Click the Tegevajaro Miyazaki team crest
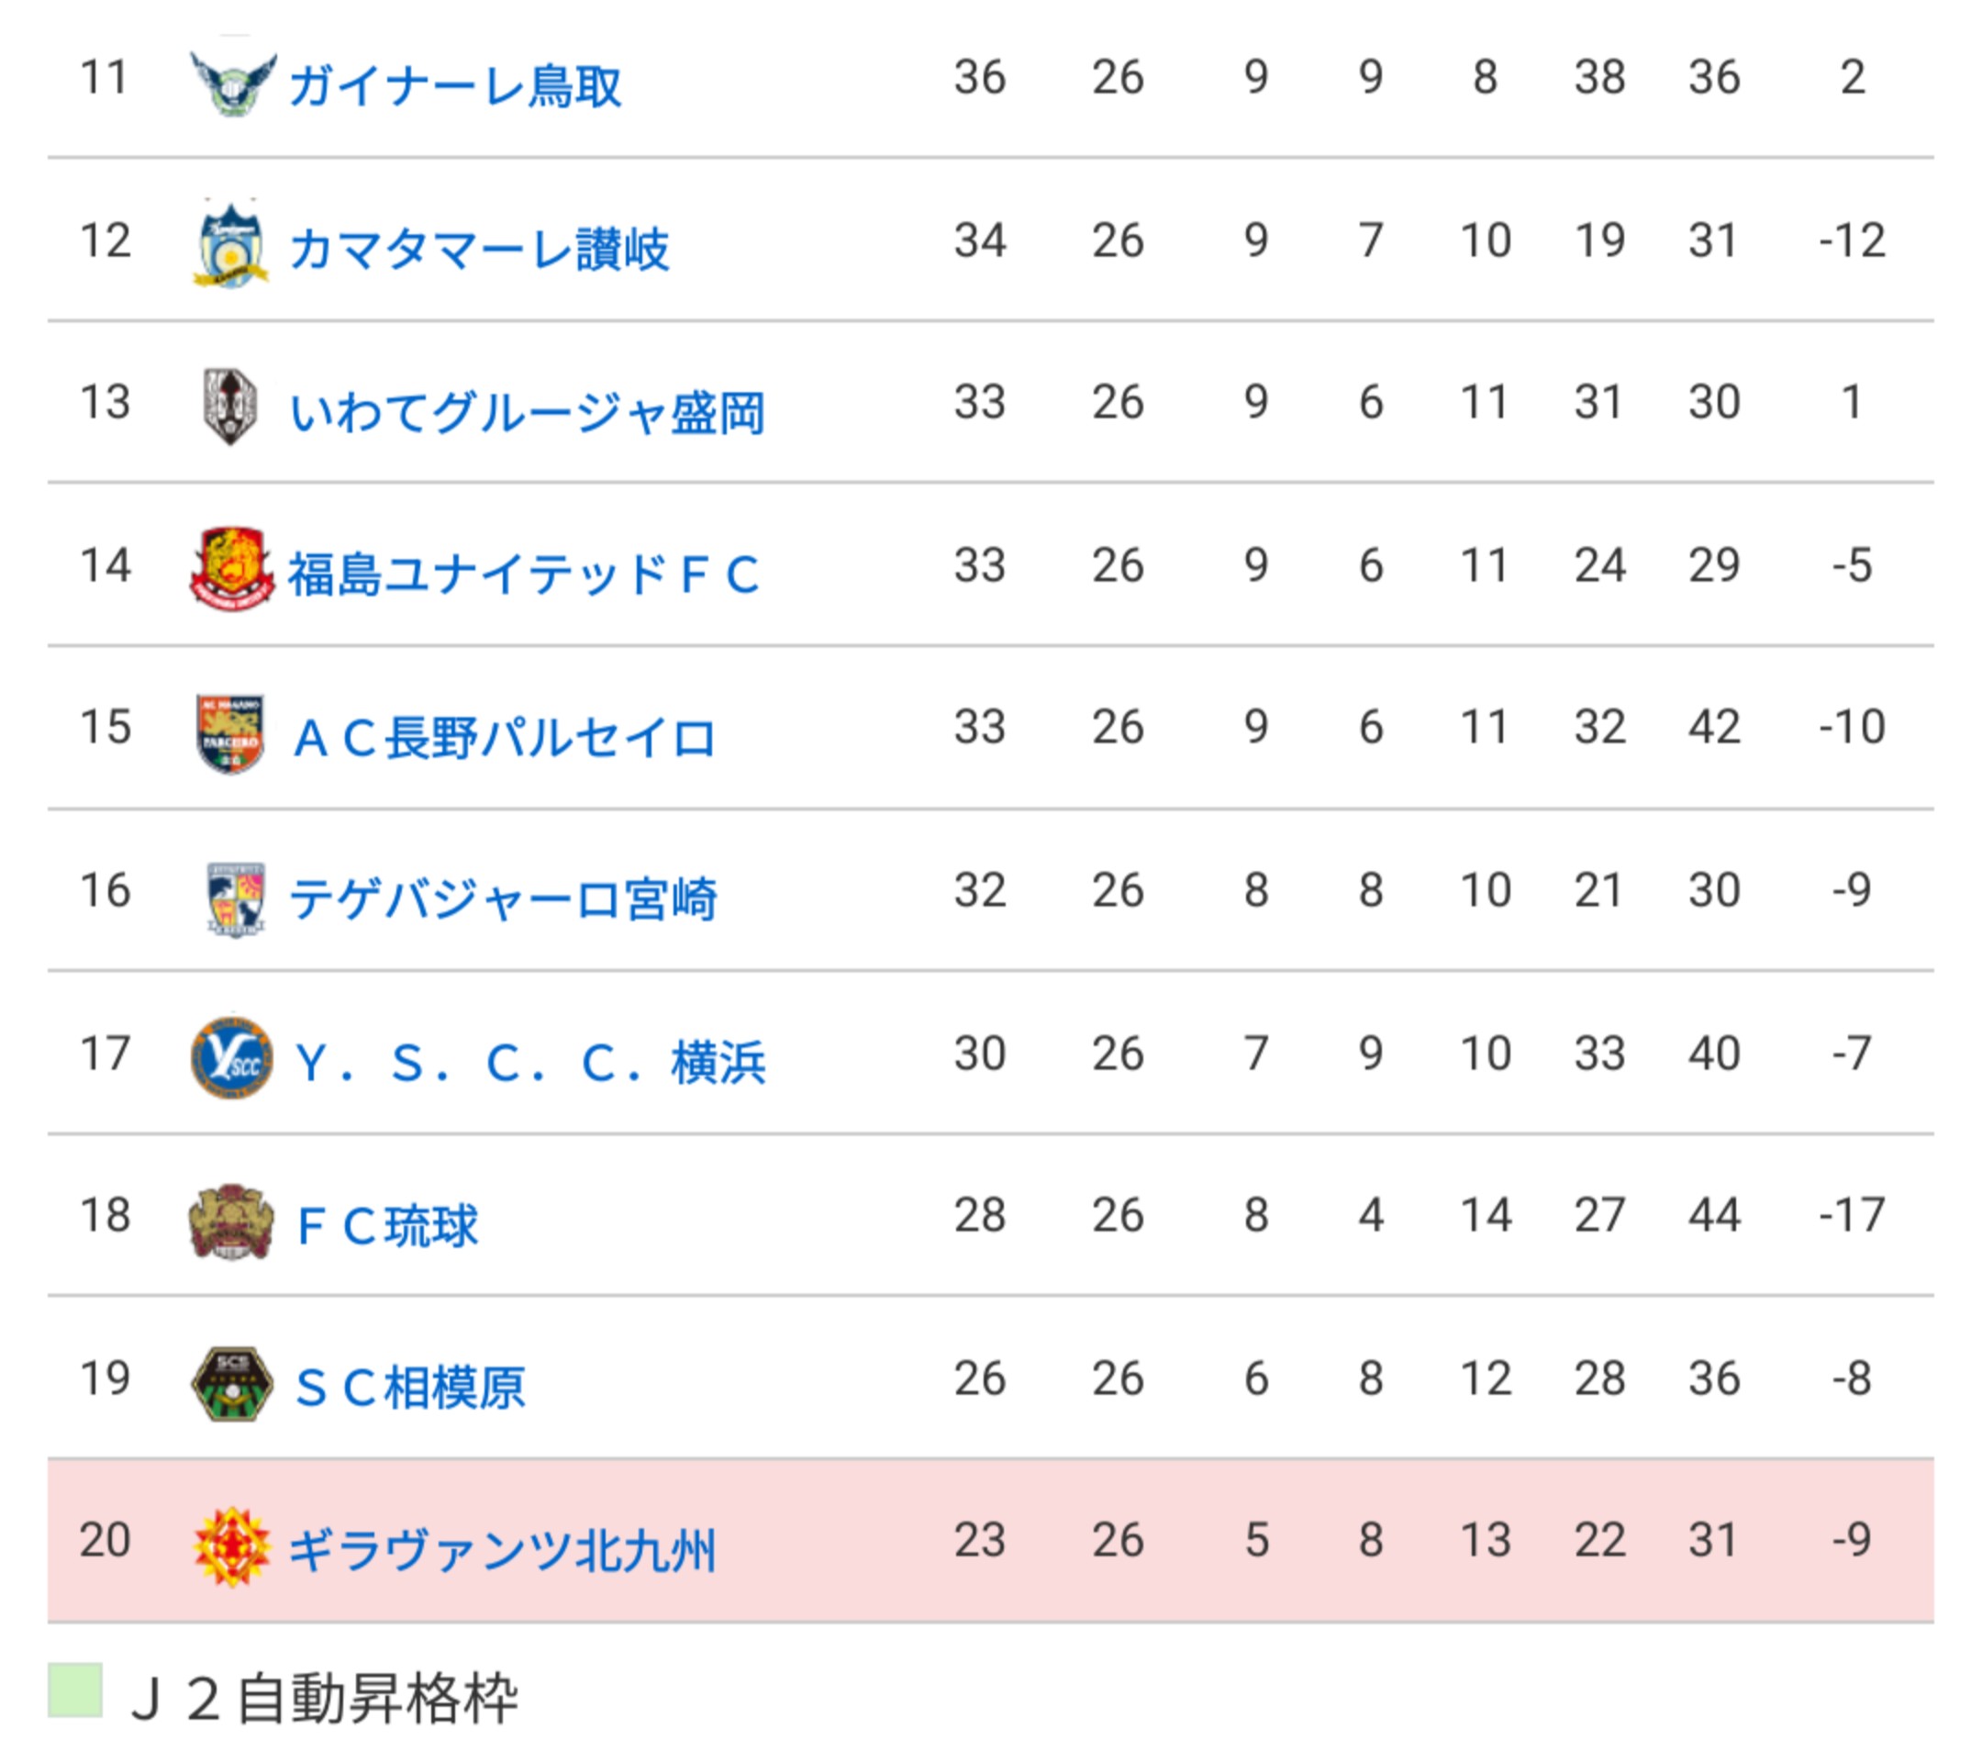1982x1763 pixels. 235,898
